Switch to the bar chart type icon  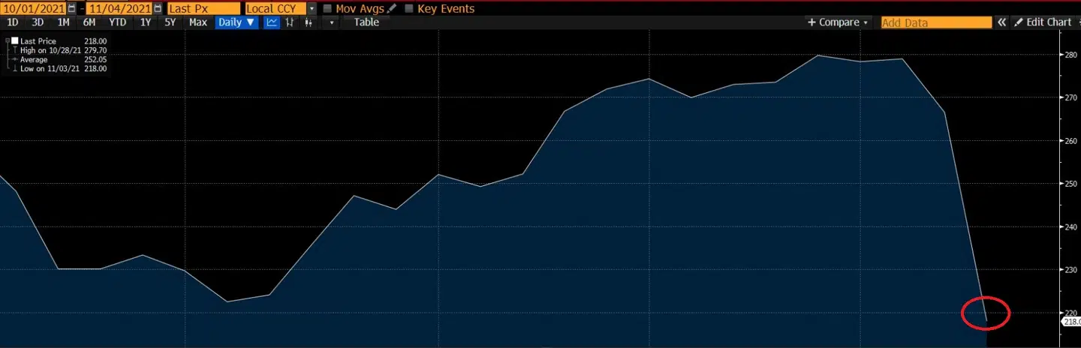(x=290, y=22)
